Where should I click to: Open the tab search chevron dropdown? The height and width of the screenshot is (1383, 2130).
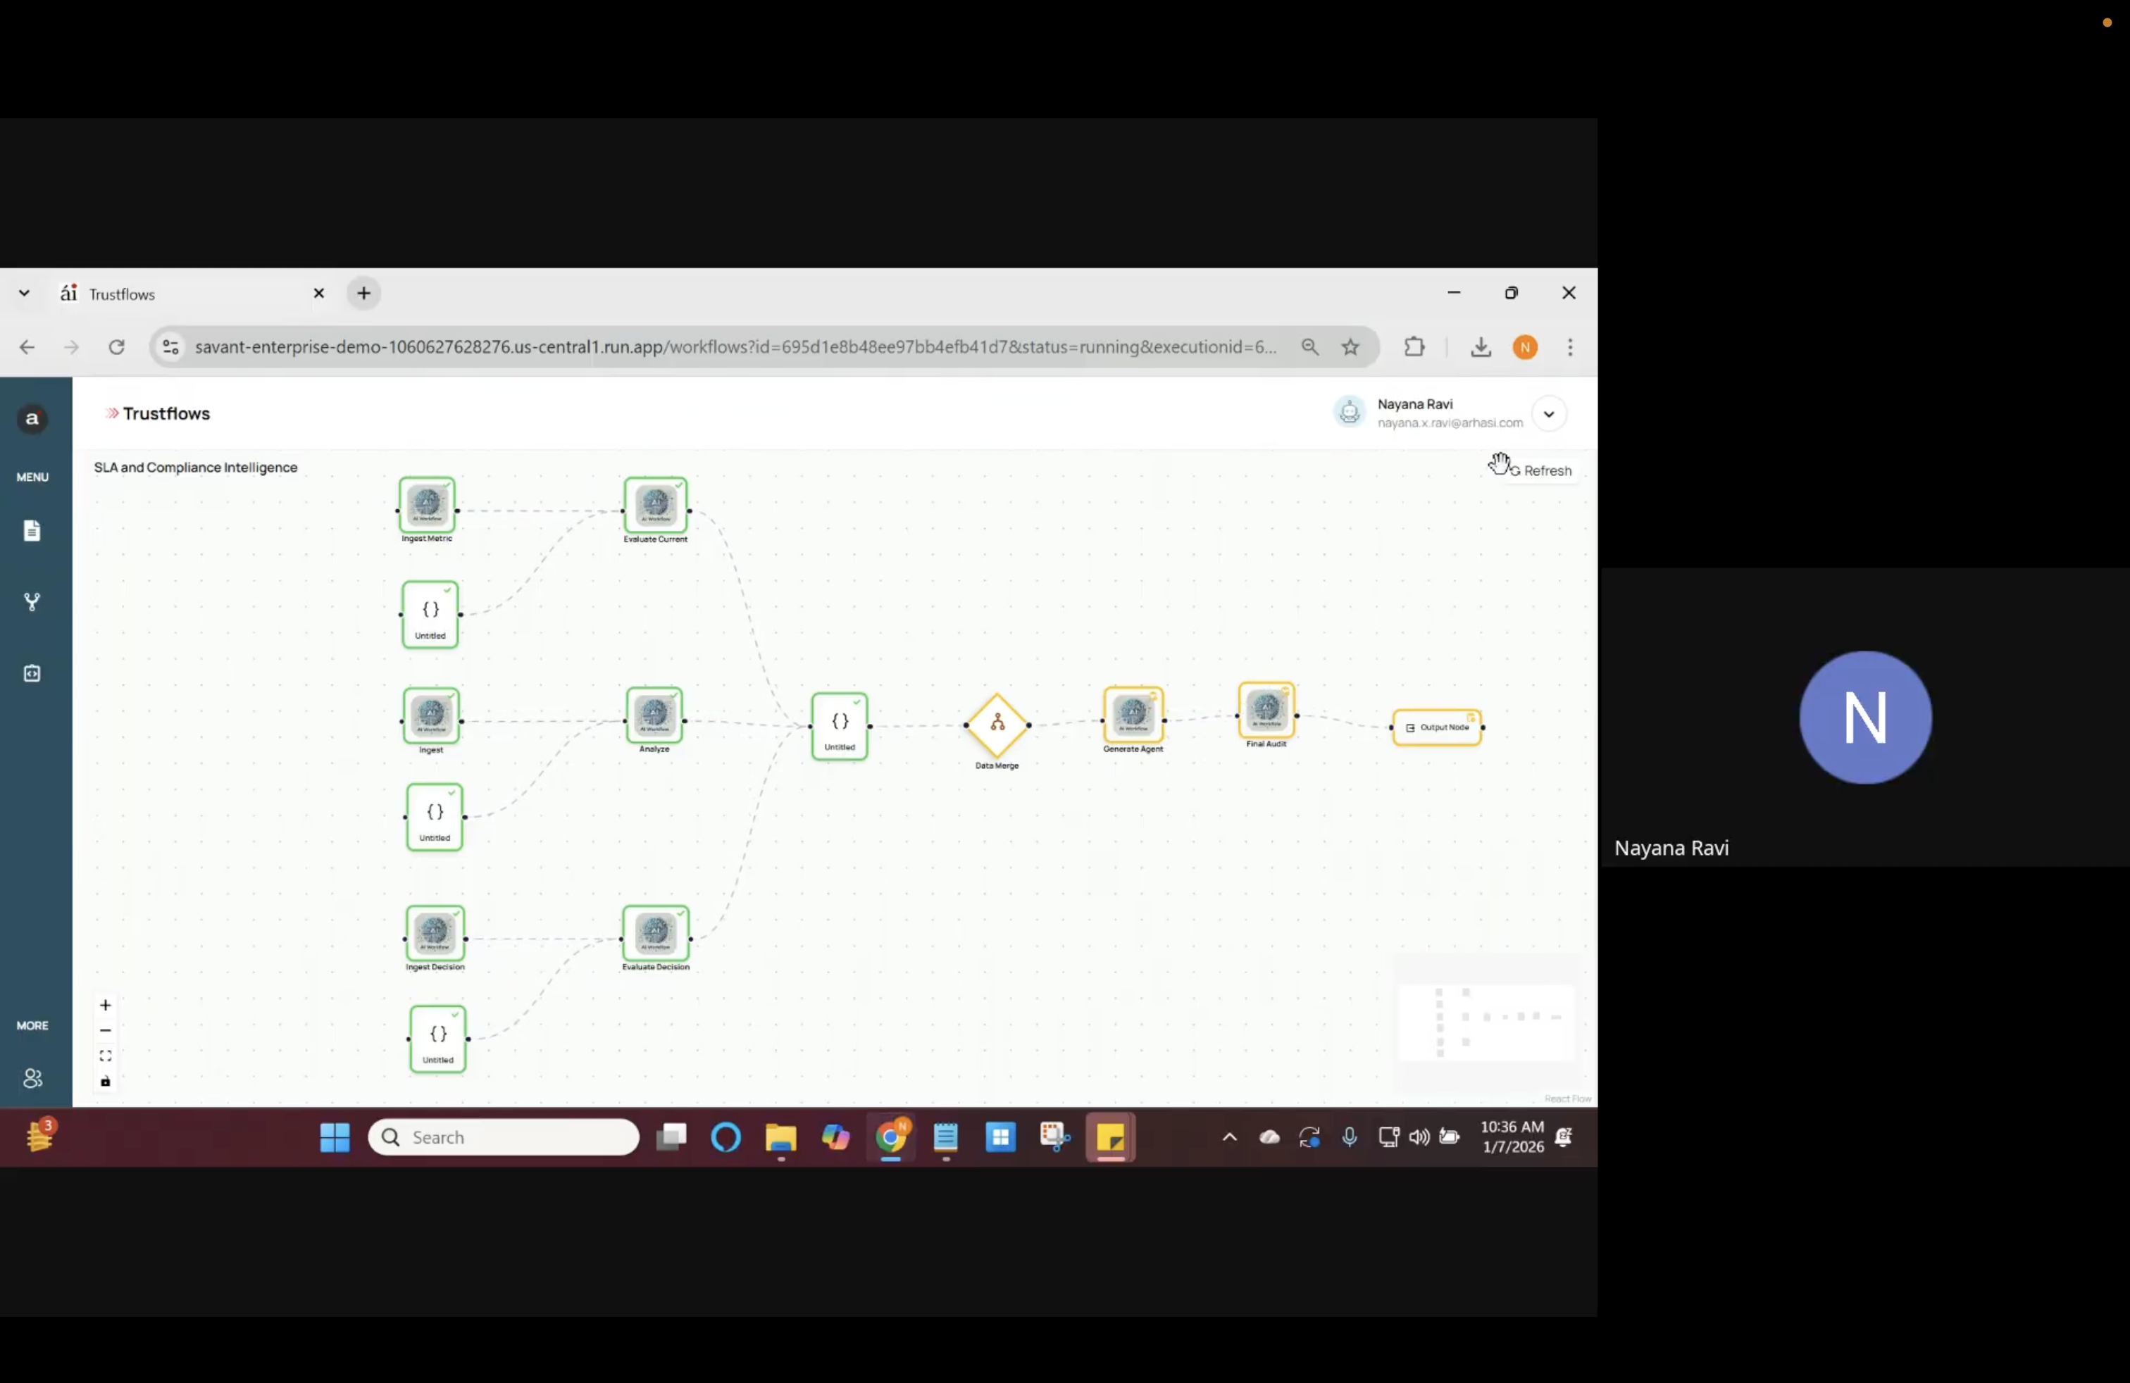24,294
